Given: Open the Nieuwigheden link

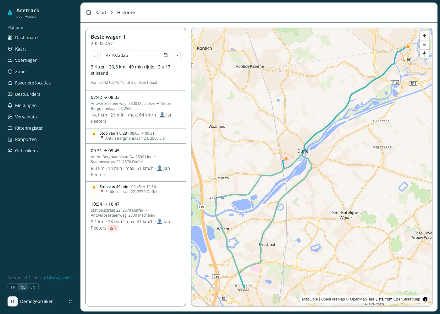Looking at the screenshot, I should pyautogui.click(x=58, y=278).
